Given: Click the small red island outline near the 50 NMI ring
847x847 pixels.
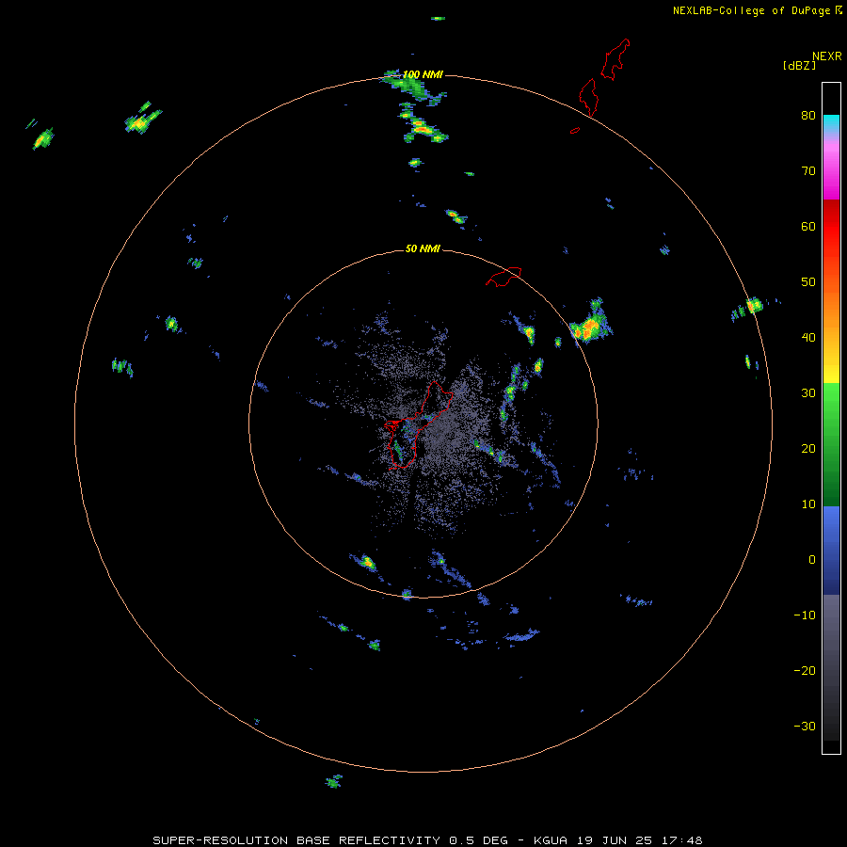Looking at the screenshot, I should pyautogui.click(x=503, y=276).
